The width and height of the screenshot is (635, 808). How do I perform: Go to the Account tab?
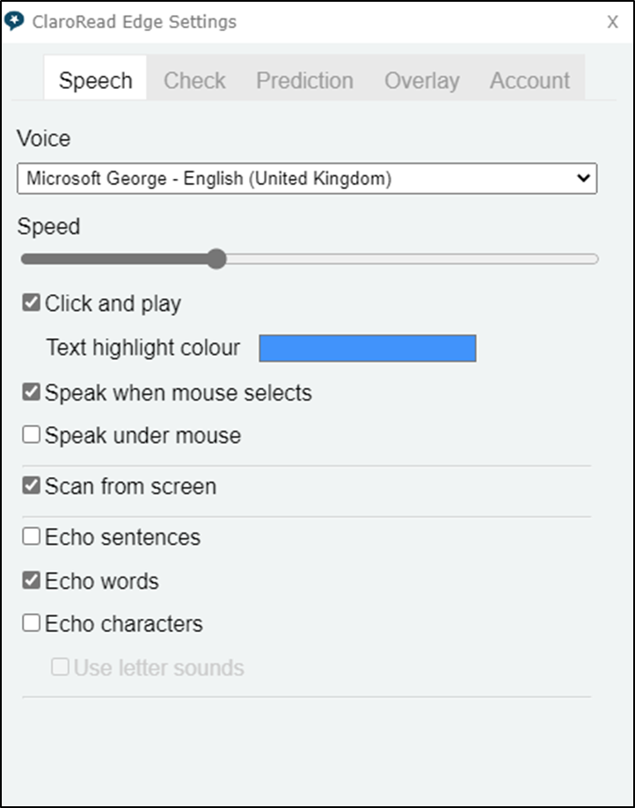point(529,81)
